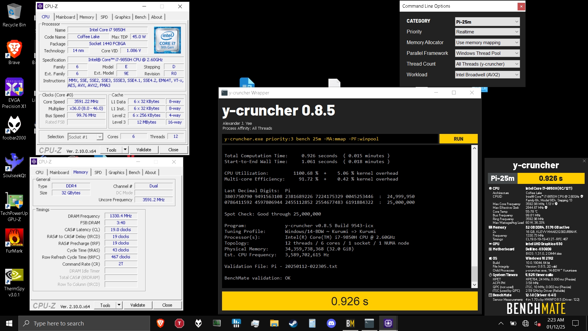Image resolution: width=588 pixels, height=331 pixels.
Task: Open foobar2000 alien icon in taskbar
Action: pos(198,323)
